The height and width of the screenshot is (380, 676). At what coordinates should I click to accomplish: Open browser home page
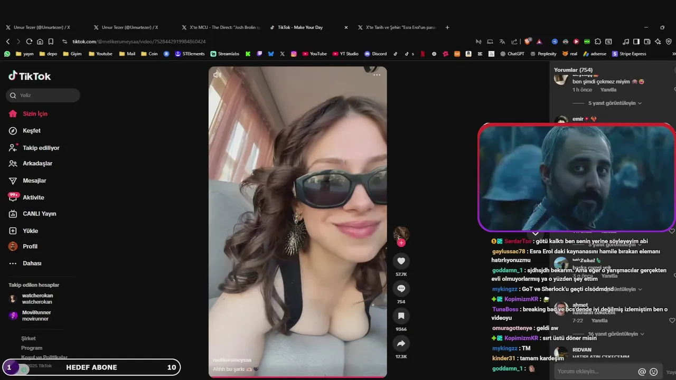40,41
